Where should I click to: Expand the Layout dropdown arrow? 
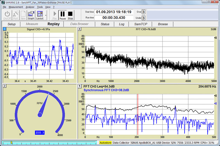pyautogui.click(x=46, y=15)
